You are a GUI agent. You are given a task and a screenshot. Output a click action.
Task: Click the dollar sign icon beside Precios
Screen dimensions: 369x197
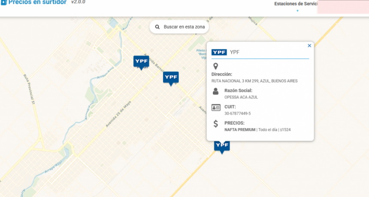[216, 124]
